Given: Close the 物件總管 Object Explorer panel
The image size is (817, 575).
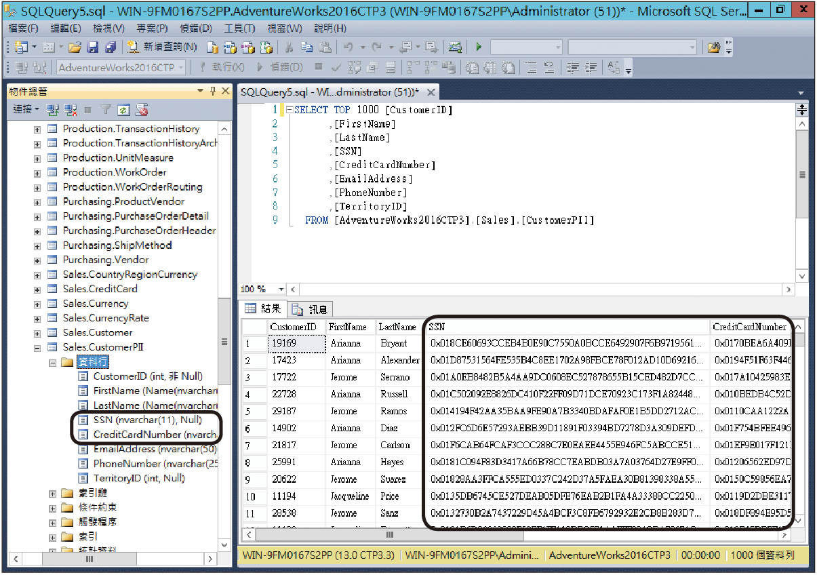Looking at the screenshot, I should (x=225, y=92).
